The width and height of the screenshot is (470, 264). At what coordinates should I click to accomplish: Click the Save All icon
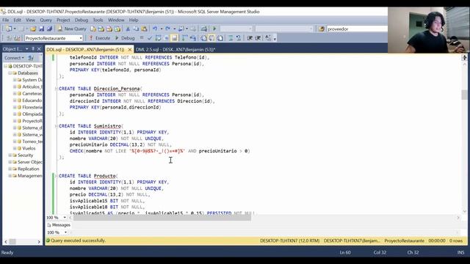49,29
